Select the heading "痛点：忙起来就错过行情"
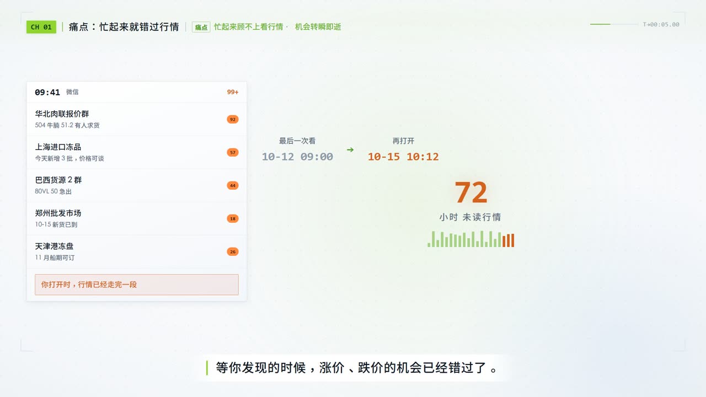This screenshot has height=397, width=706. pos(124,27)
